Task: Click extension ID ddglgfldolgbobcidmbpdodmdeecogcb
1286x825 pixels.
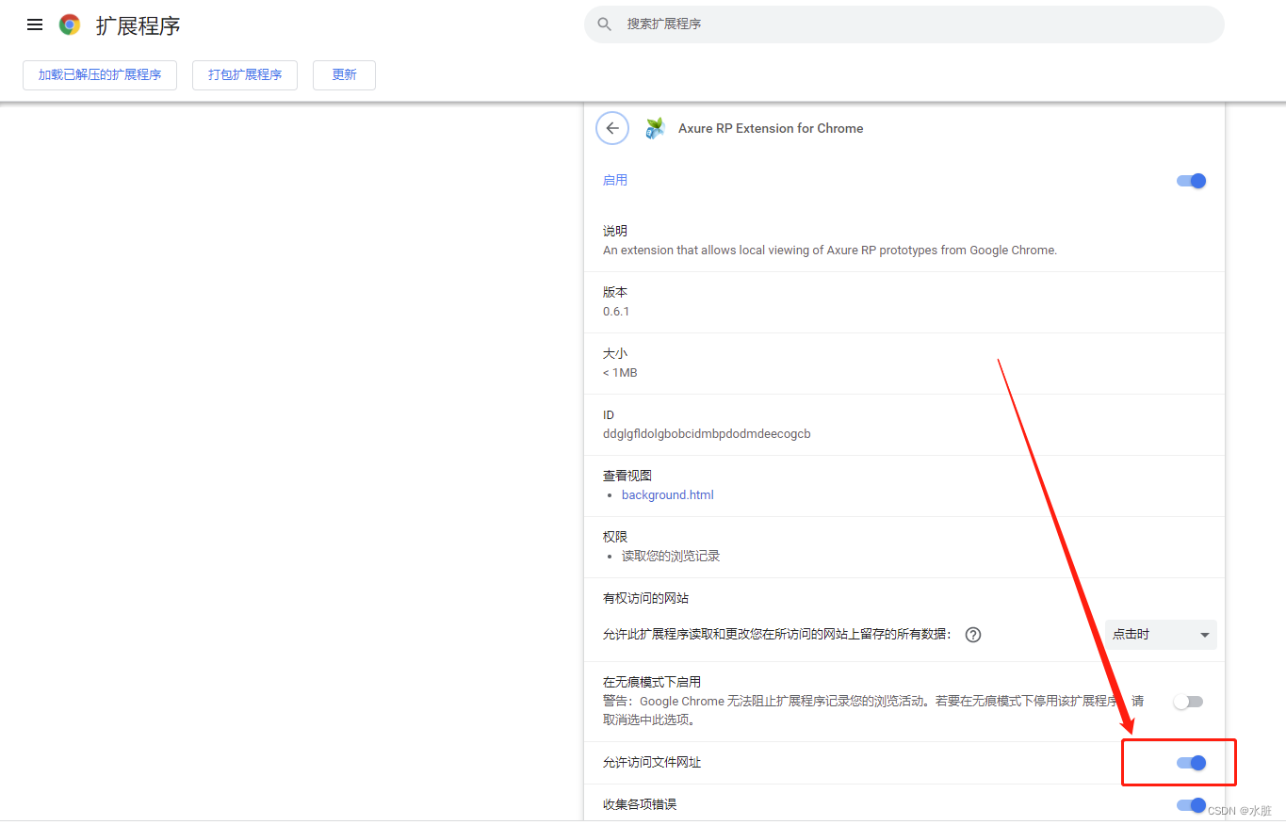Action: click(x=707, y=434)
